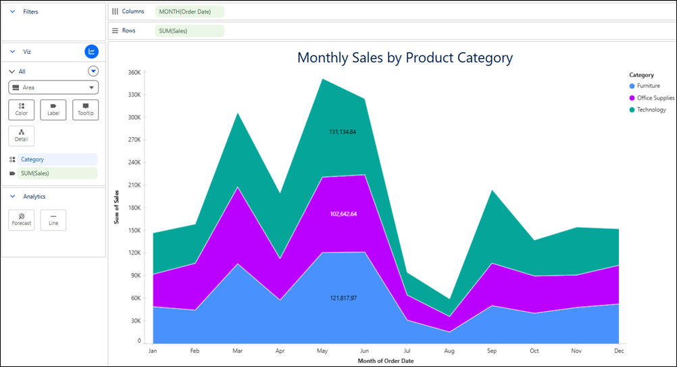Viewport: 677px width, 367px height.
Task: Click the Month of Order Date axis title
Action: tap(386, 361)
